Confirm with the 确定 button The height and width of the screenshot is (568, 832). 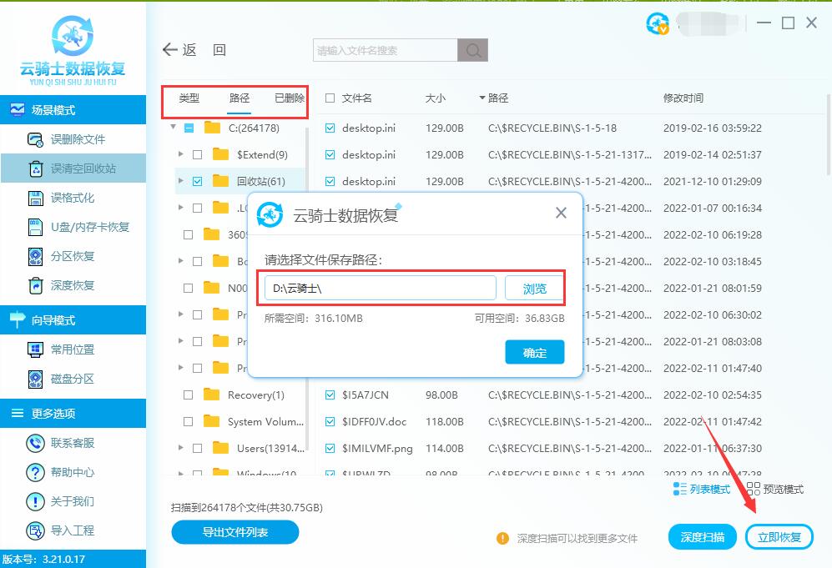pyautogui.click(x=535, y=353)
